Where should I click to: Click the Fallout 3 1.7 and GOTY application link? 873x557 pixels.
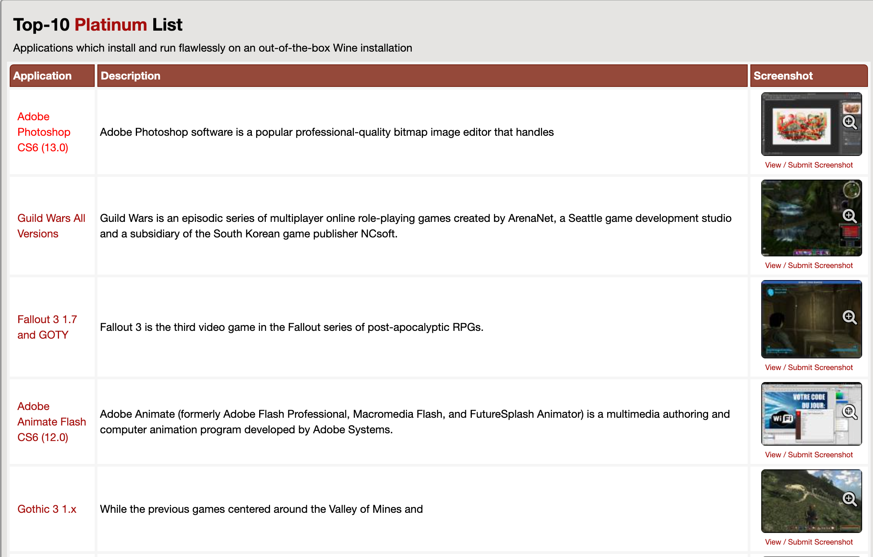point(48,326)
